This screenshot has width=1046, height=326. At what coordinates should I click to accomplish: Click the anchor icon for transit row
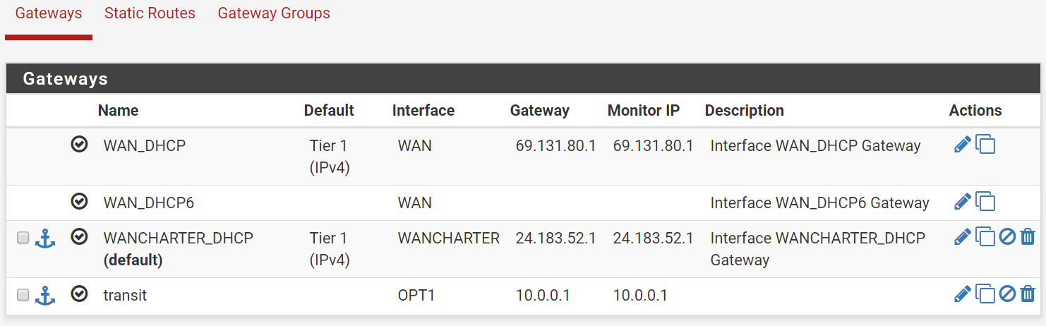pos(45,295)
